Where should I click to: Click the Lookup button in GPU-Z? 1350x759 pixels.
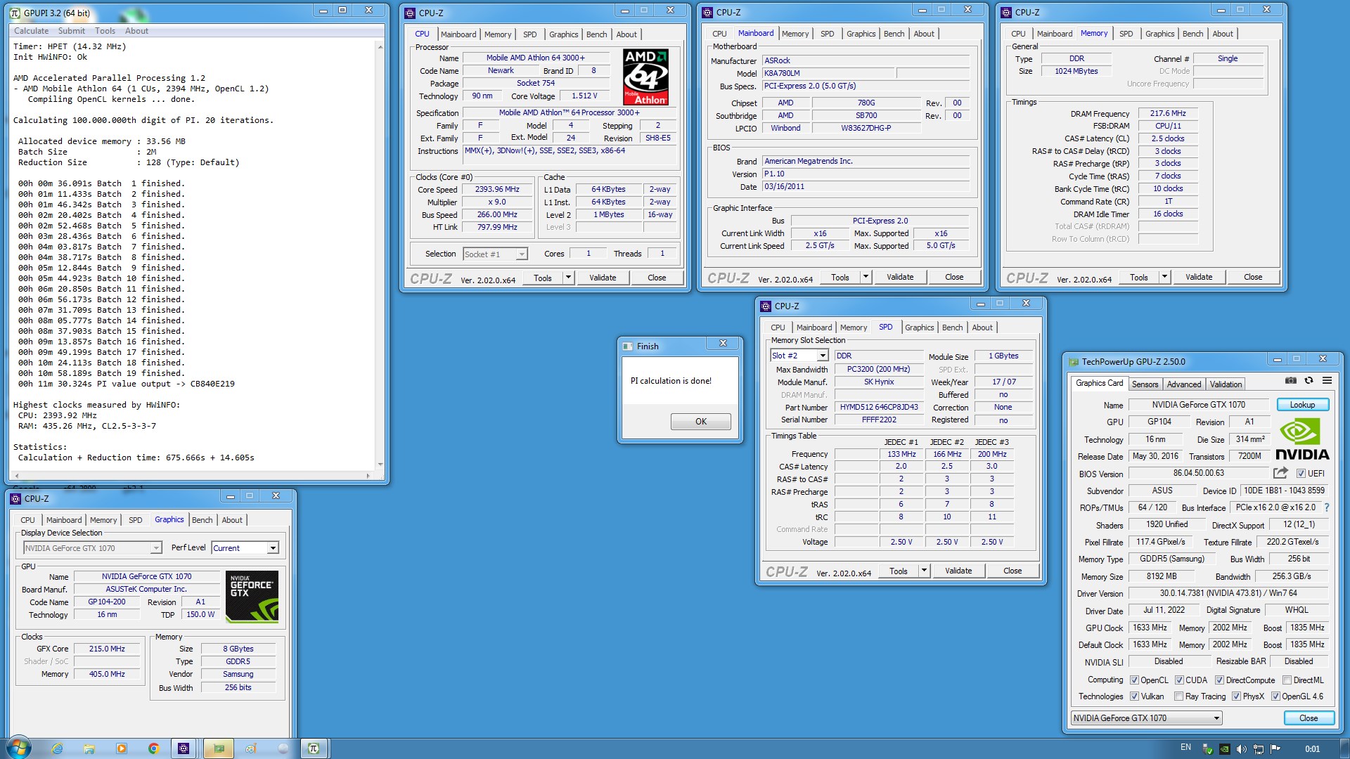[1302, 405]
